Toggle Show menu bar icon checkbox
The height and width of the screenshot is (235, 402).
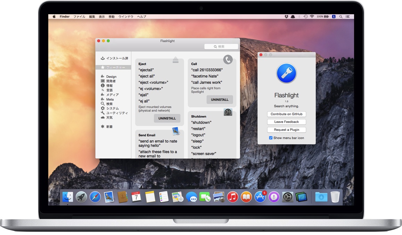coord(271,138)
